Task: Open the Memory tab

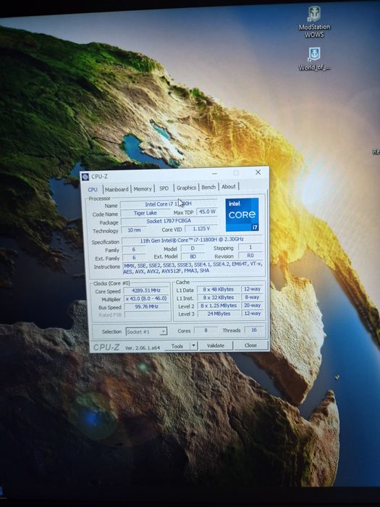Action: click(143, 188)
